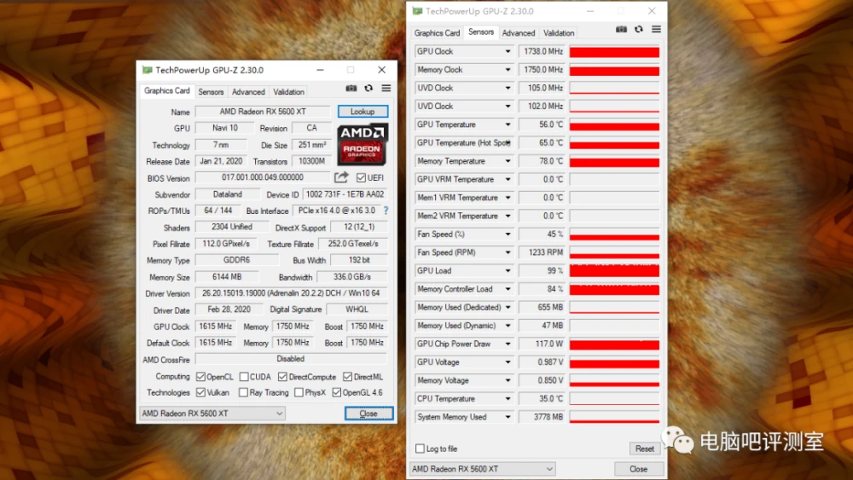Toggle DirectCompute checkbox
The height and width of the screenshot is (480, 853).
pyautogui.click(x=282, y=377)
